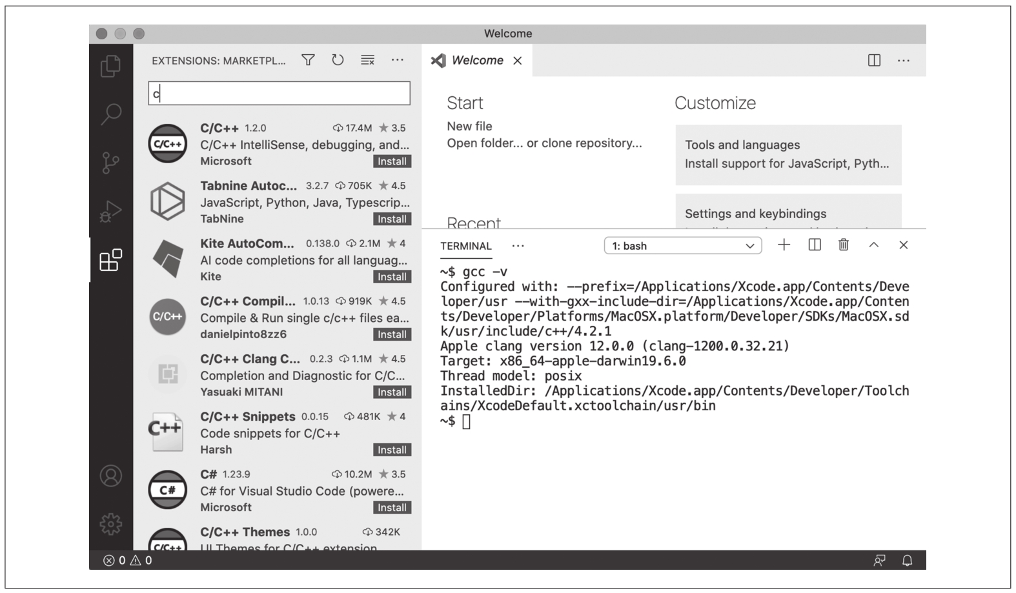Open the Settings and keybindings card

788,212
